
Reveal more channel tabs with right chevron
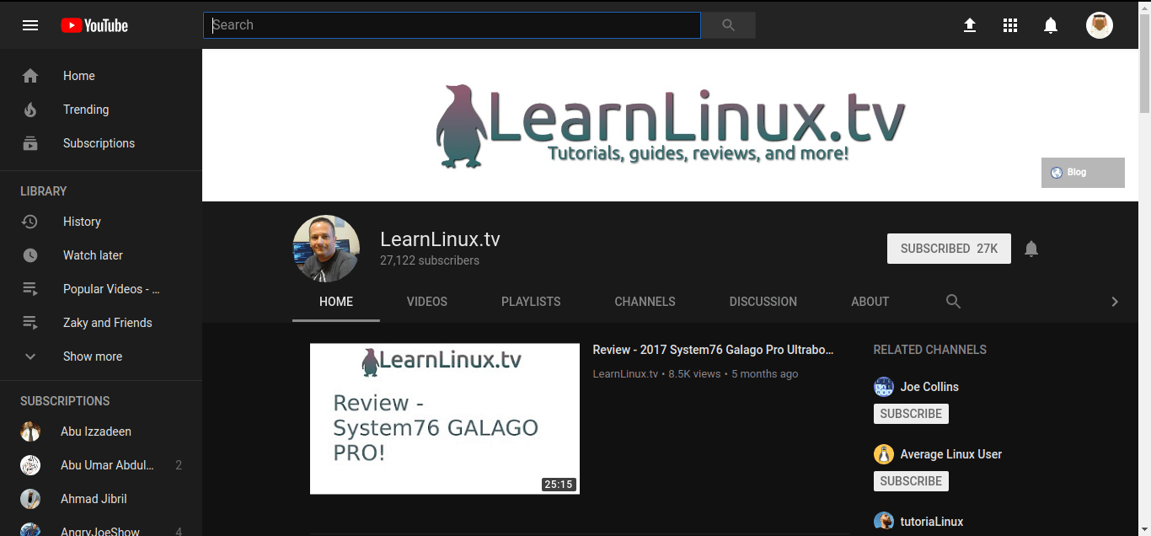pos(1115,301)
